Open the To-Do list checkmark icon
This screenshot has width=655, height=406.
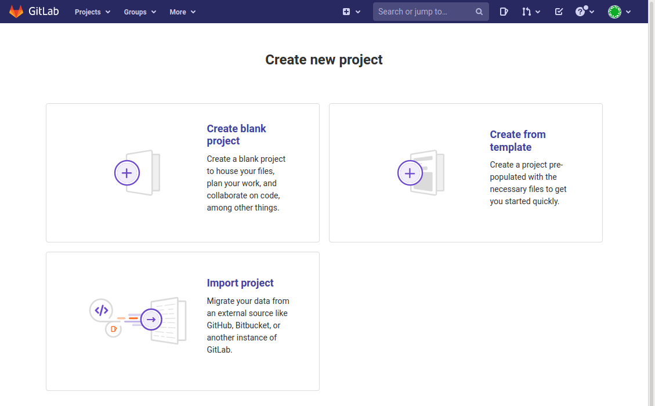pyautogui.click(x=559, y=12)
